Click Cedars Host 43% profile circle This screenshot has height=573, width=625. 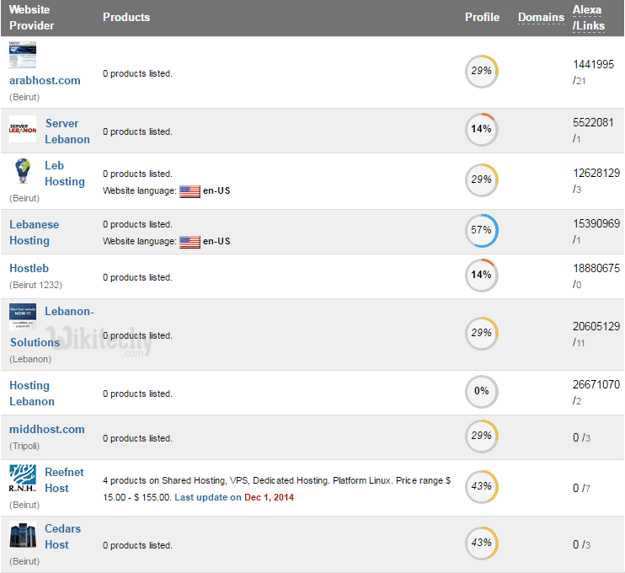pos(482,543)
